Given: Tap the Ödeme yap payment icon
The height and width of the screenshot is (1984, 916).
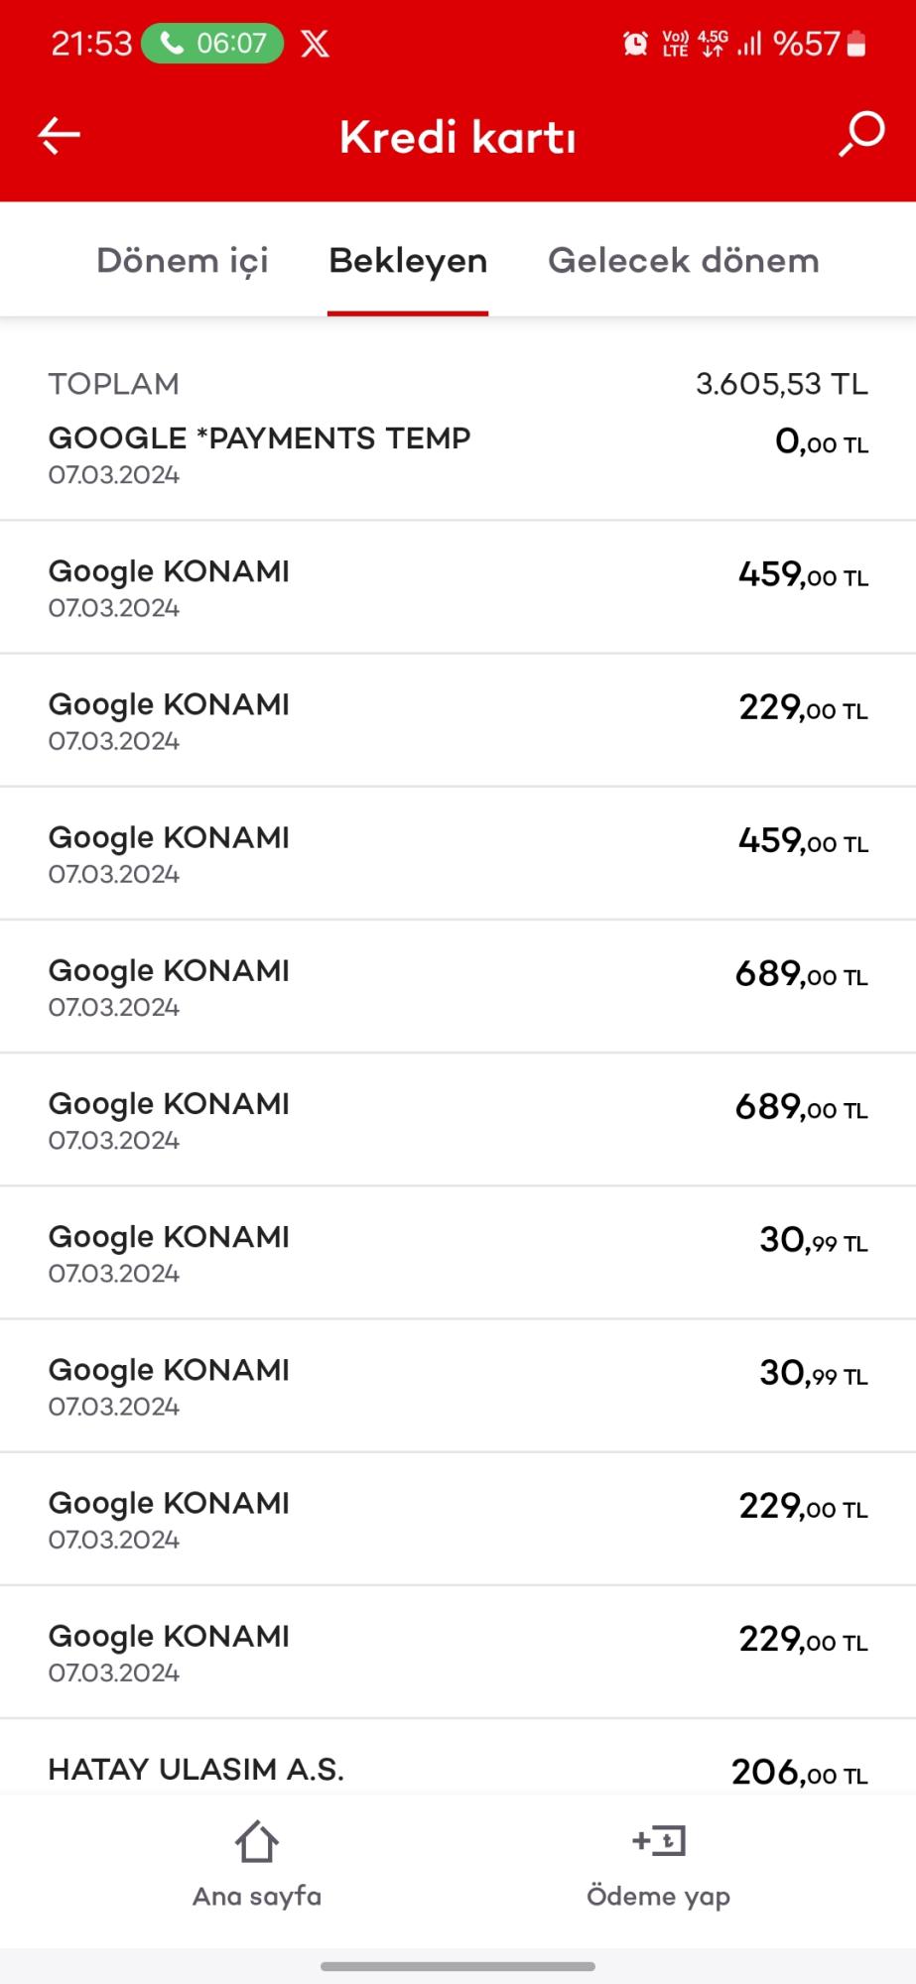Looking at the screenshot, I should pos(659,1841).
